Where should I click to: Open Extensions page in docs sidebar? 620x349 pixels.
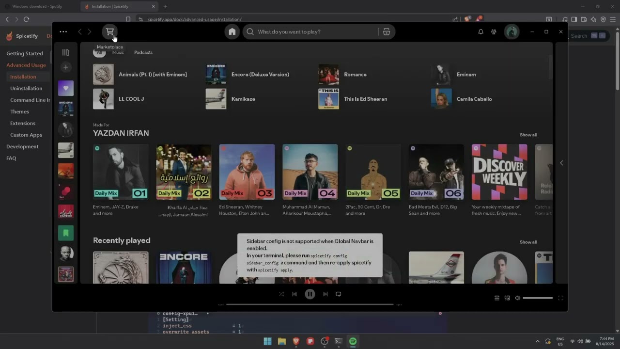(x=23, y=123)
